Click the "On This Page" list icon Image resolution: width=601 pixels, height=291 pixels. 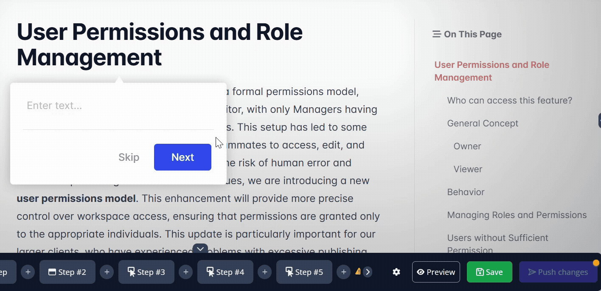pos(436,34)
